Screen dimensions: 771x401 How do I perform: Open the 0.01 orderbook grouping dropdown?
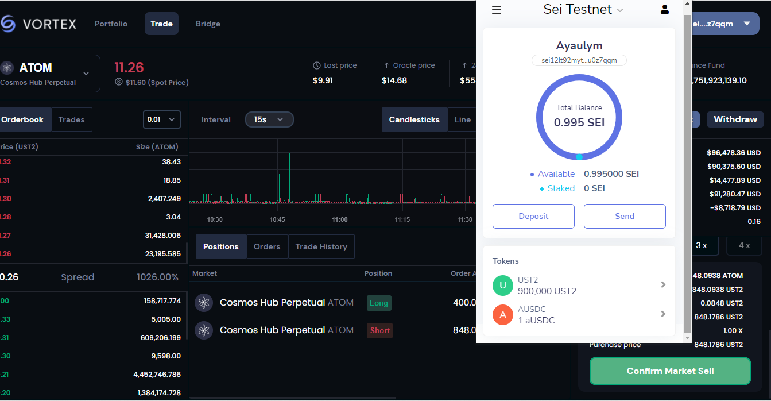click(162, 119)
